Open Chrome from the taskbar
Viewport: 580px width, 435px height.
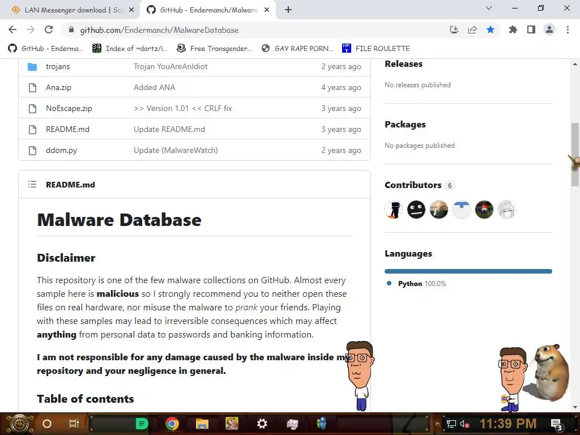pos(172,424)
